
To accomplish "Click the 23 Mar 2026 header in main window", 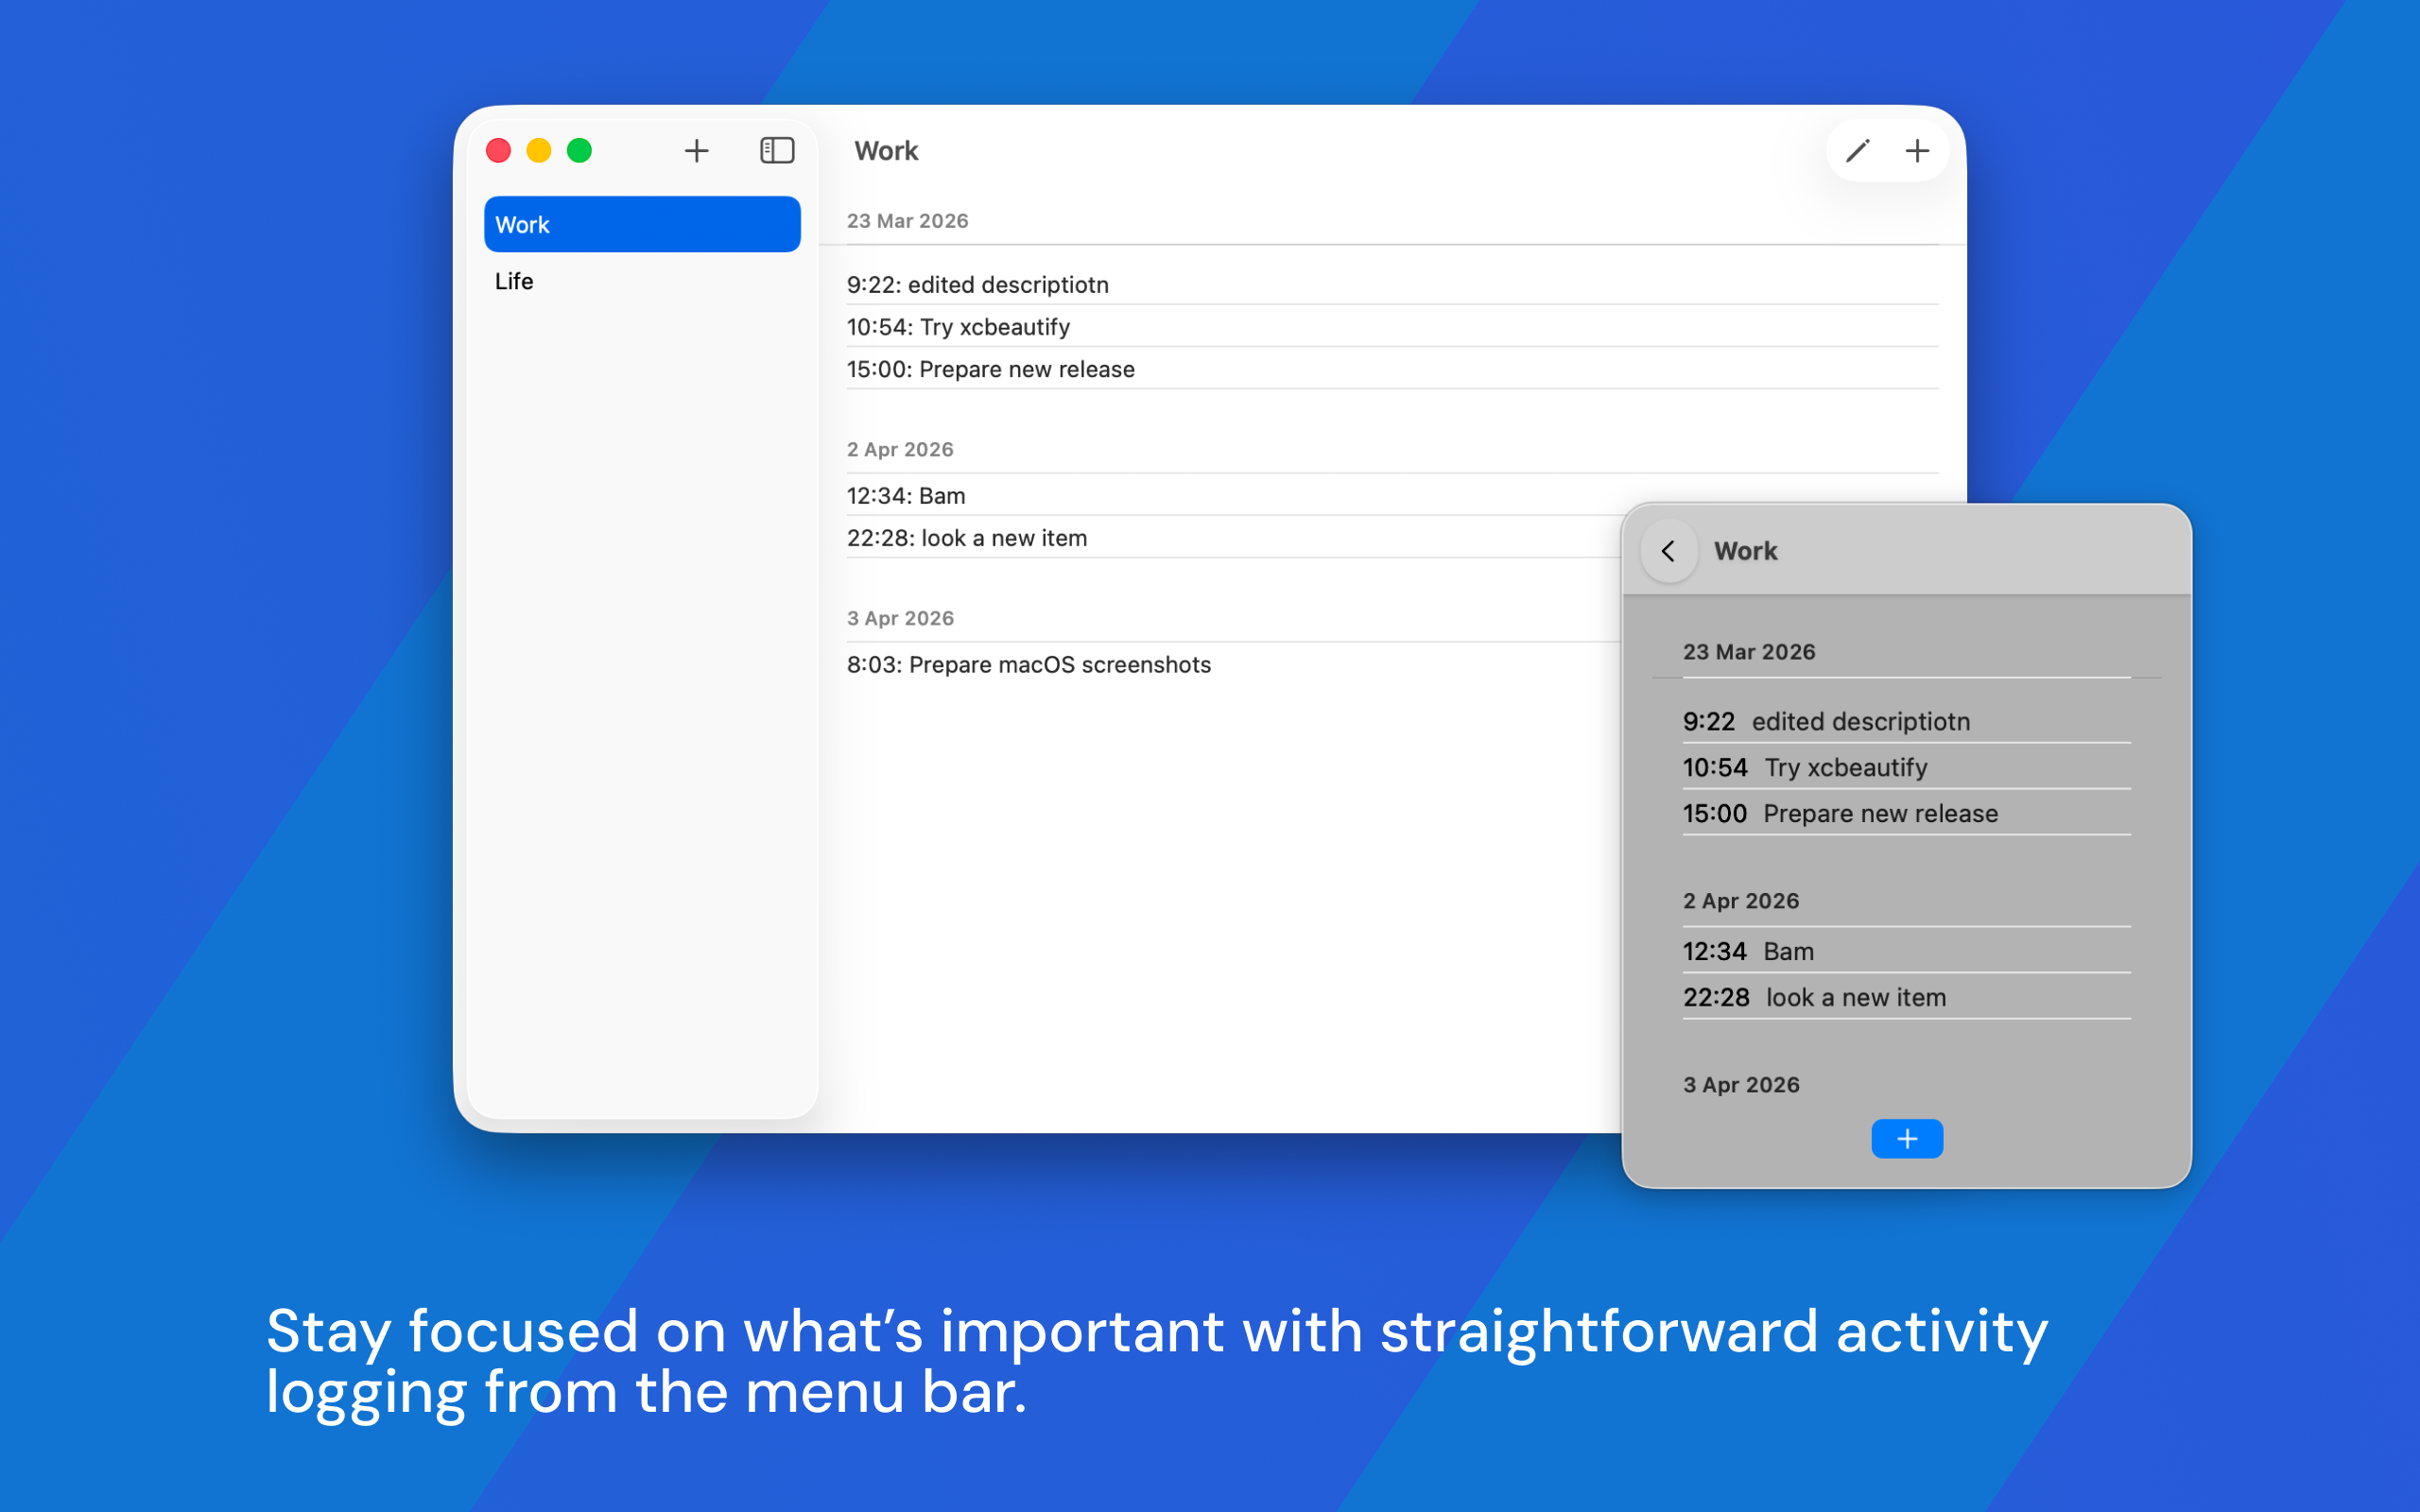I will coord(907,221).
